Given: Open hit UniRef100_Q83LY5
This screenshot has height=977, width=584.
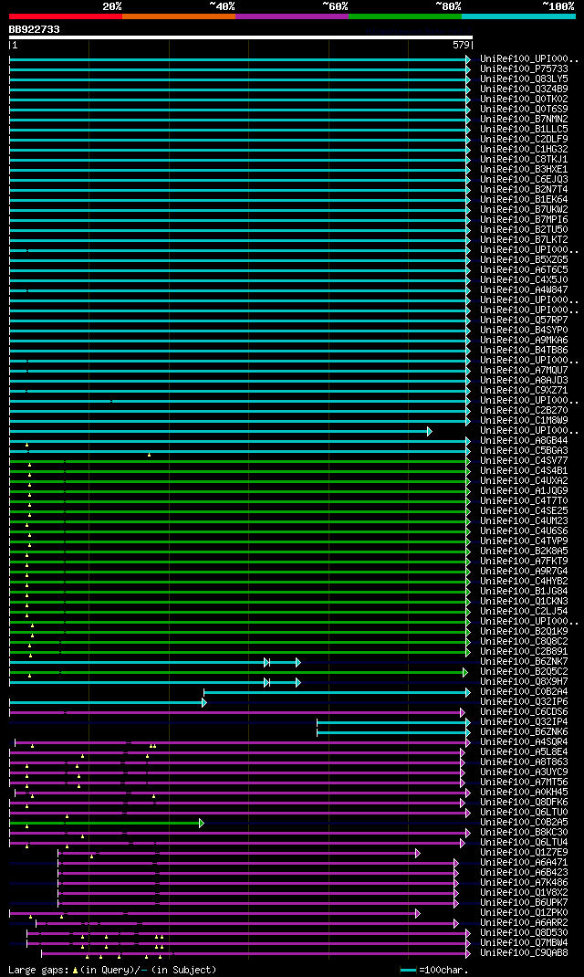Looking at the screenshot, I should pyautogui.click(x=524, y=79).
